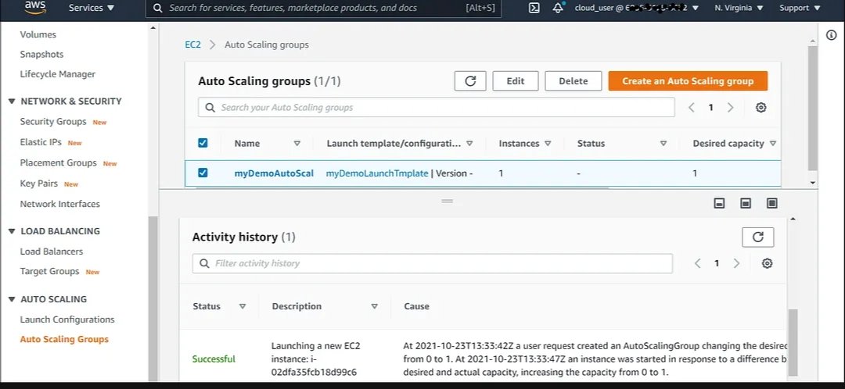
Task: Open Elastic IPs in the sidebar
Action: (41, 142)
